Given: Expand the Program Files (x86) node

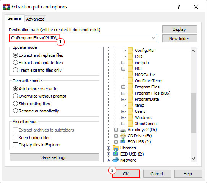Looking at the screenshot, I should pos(123,93).
